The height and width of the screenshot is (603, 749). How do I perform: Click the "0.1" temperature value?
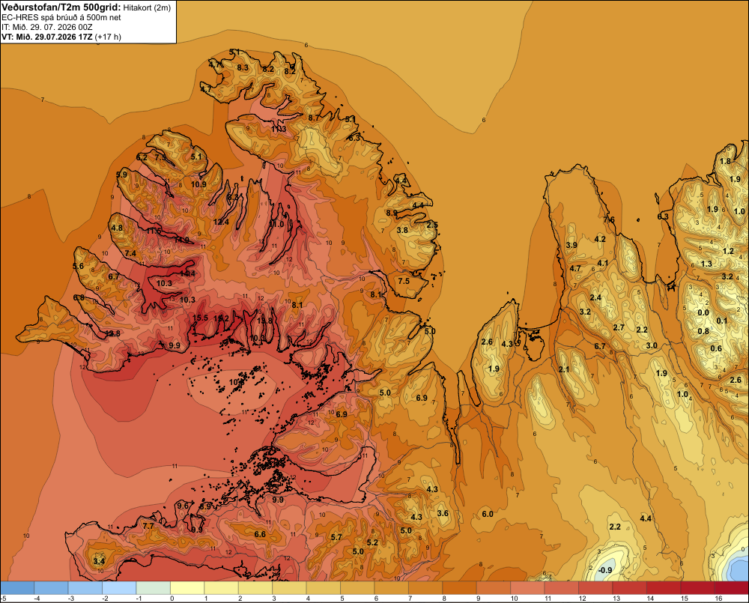[x=722, y=321]
